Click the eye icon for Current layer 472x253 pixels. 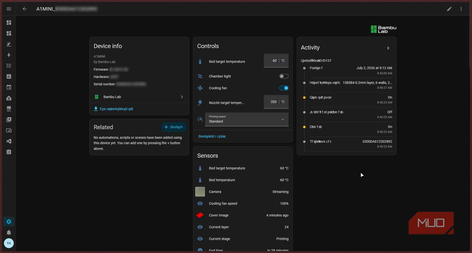click(200, 227)
